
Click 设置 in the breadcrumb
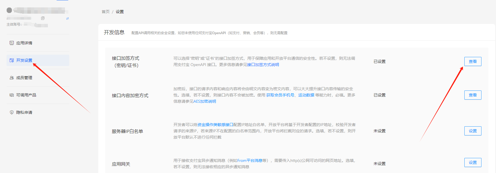(x=120, y=12)
